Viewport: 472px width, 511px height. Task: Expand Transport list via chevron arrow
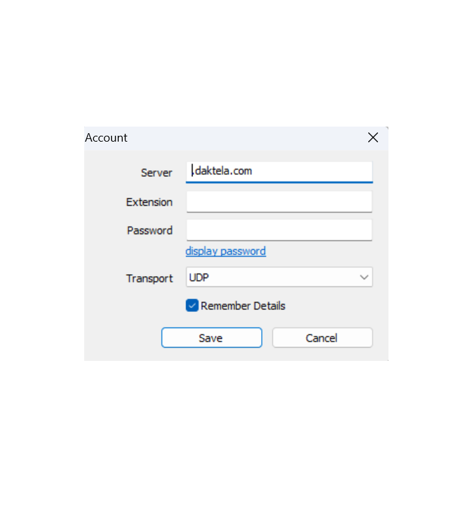click(x=364, y=277)
